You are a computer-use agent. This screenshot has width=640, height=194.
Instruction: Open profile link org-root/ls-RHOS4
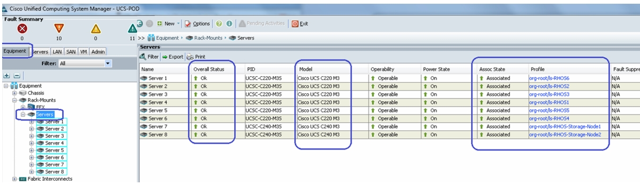(x=549, y=119)
